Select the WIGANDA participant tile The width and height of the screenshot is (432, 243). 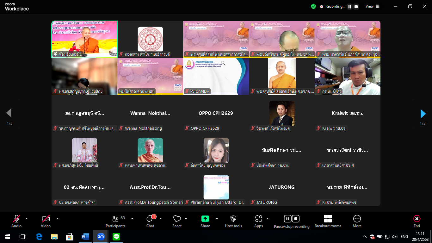pos(216,76)
